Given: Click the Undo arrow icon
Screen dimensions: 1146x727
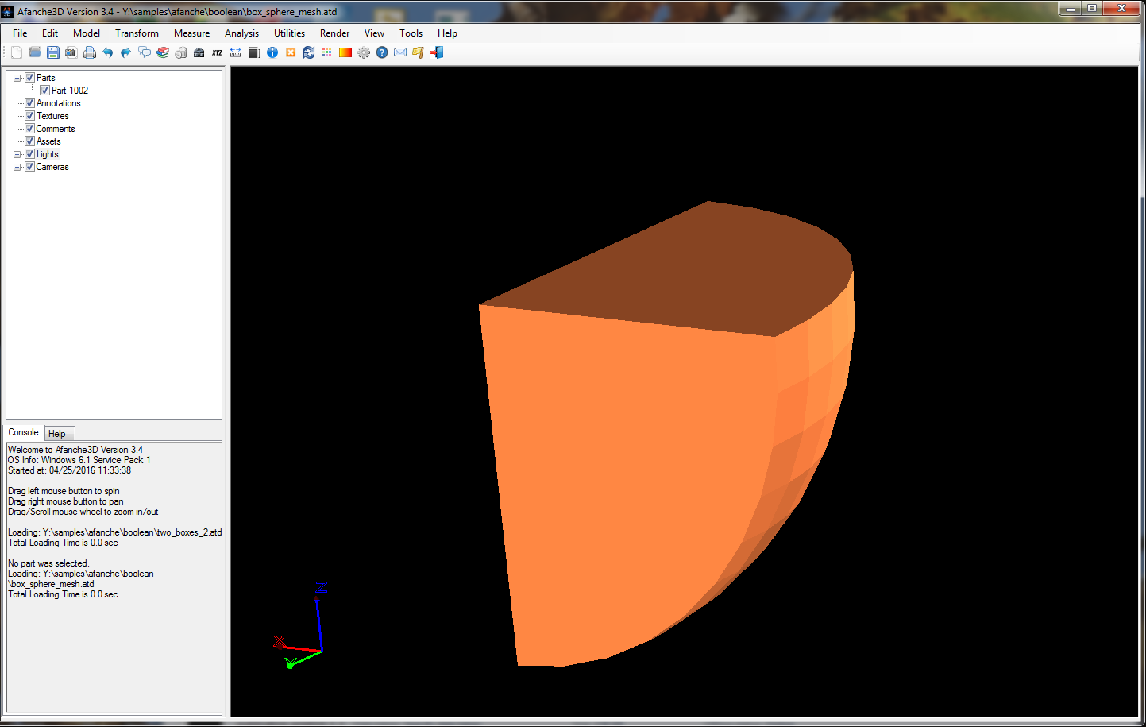Looking at the screenshot, I should (x=108, y=52).
